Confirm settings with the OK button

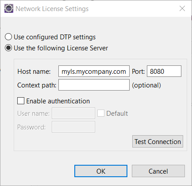101,171
